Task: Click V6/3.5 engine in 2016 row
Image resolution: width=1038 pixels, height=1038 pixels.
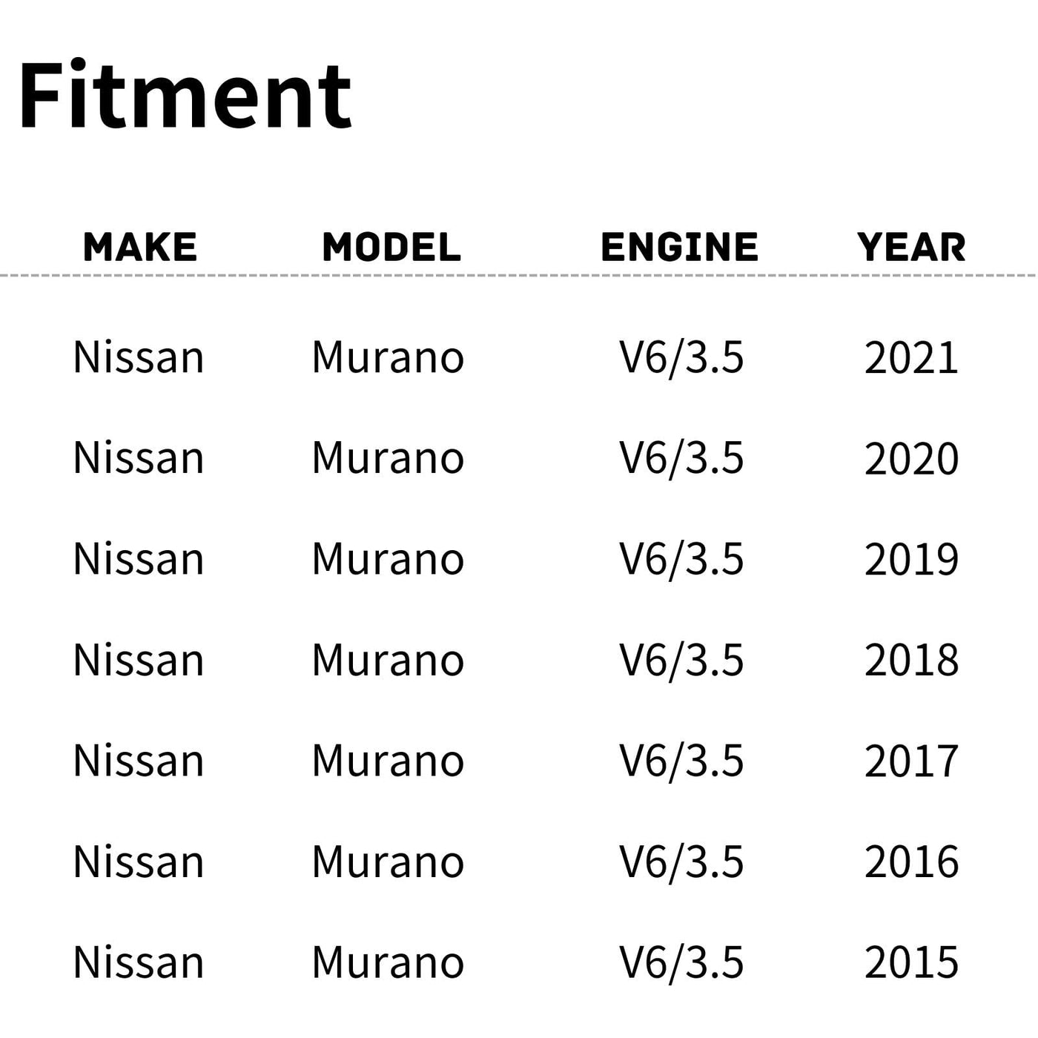Action: (x=681, y=862)
